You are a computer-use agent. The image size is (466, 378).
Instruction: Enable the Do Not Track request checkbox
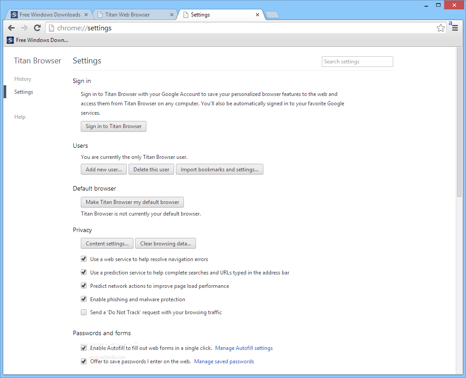84,312
